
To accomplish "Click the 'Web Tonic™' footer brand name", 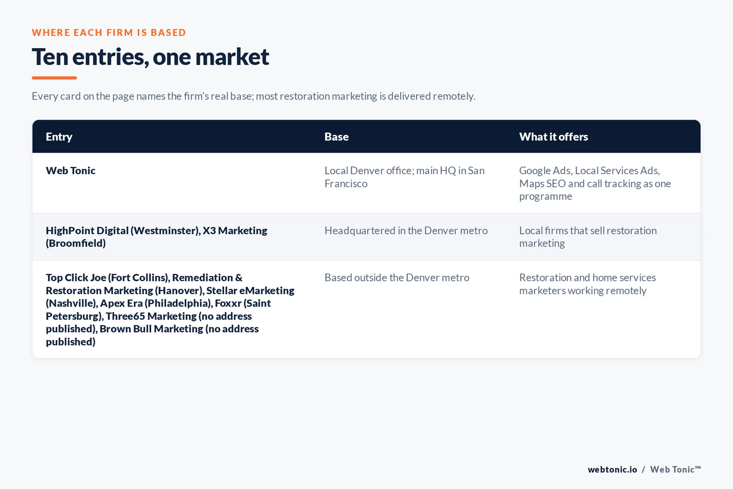I will point(675,469).
